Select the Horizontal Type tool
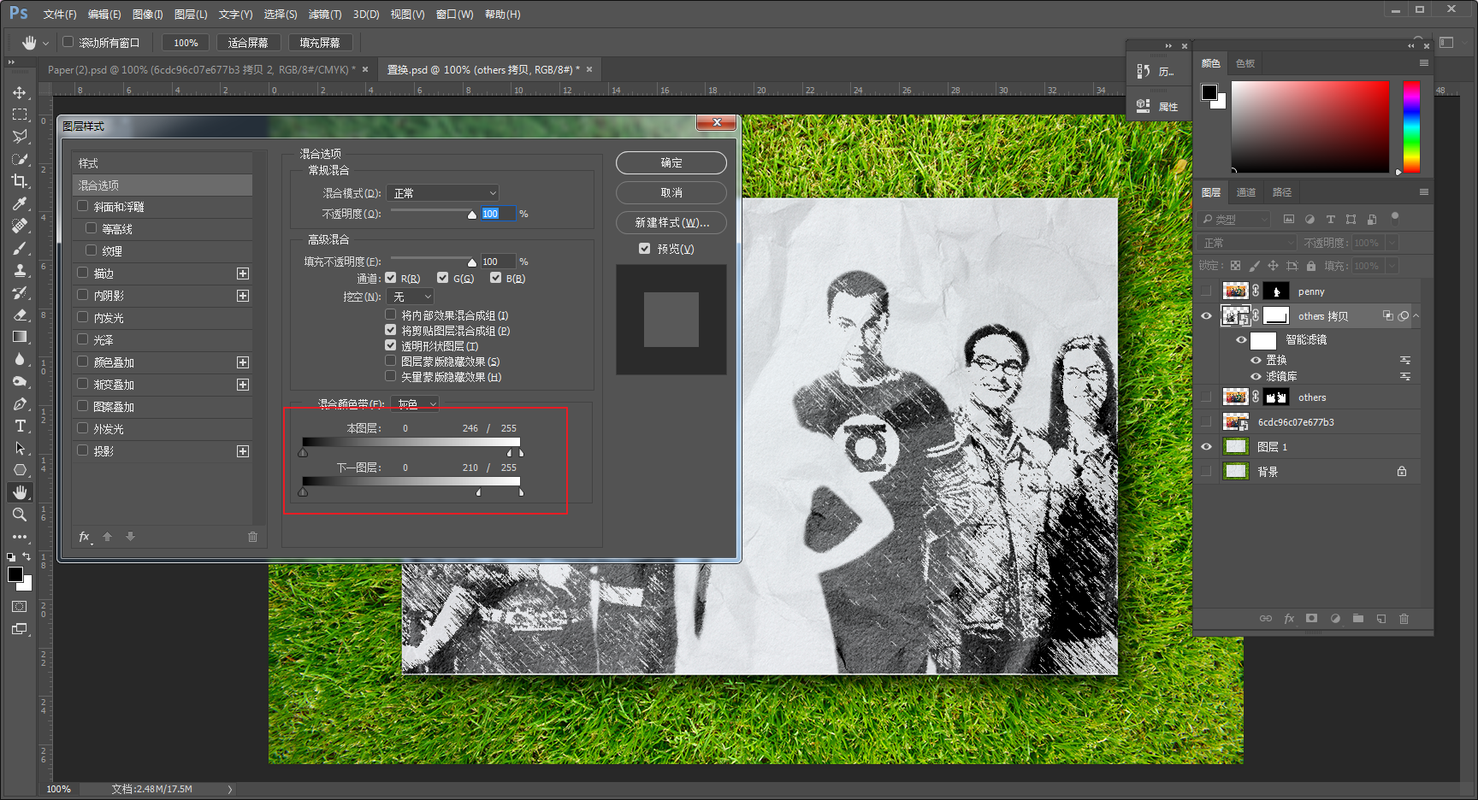 point(20,426)
